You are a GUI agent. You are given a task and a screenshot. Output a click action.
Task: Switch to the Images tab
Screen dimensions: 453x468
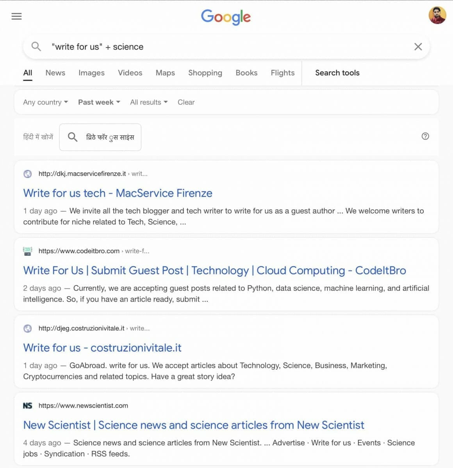coord(91,73)
